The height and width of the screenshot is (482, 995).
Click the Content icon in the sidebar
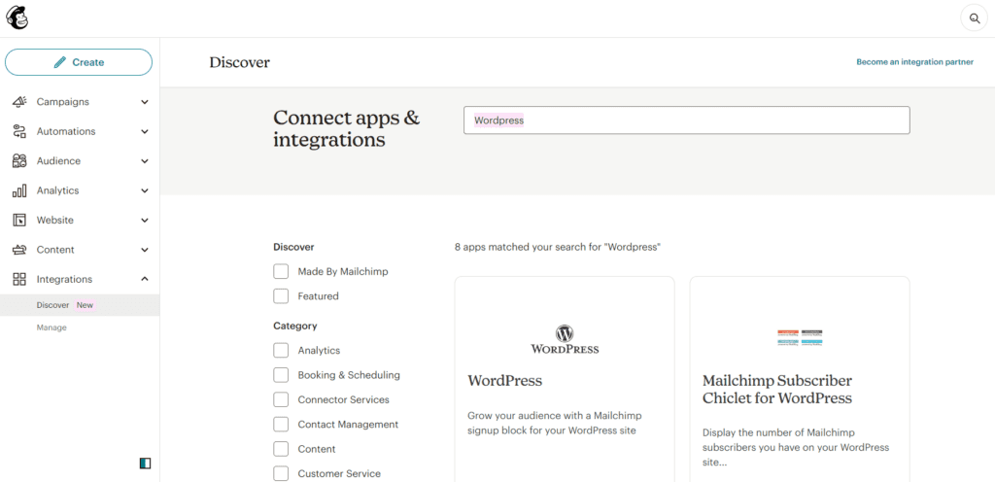click(19, 250)
